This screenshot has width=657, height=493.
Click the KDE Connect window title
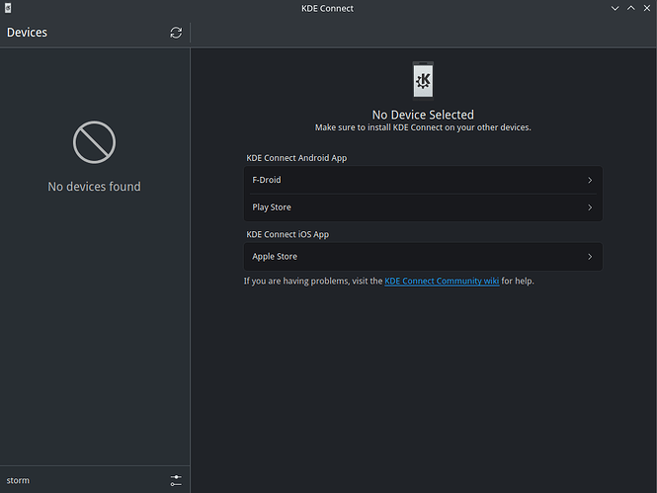[327, 8]
